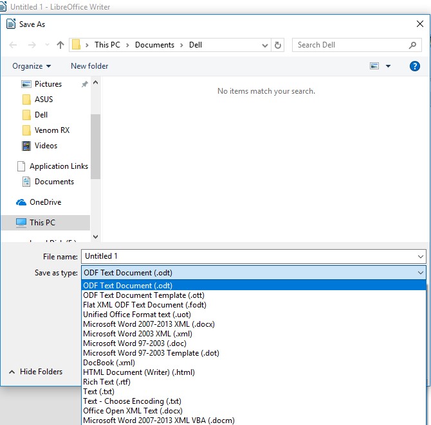This screenshot has height=425, width=431.
Task: Expand the chevron after Documents breadcrumb
Action: [x=181, y=46]
